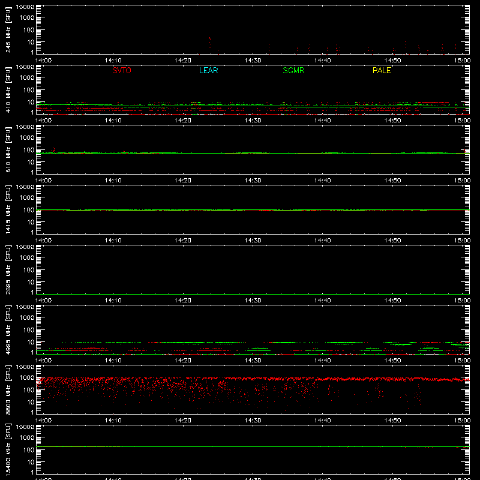Screen dimensions: 480x480
Task: Select the 610 MHz [SFU] axis label
Action: (8, 150)
